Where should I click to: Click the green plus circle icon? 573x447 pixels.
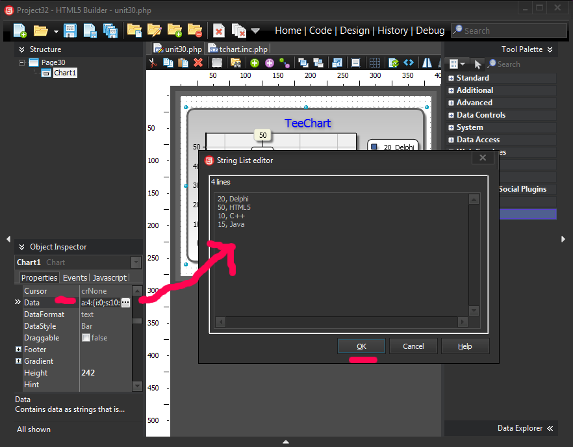click(x=255, y=63)
